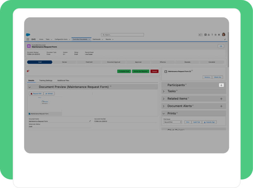253x188 pixels.
Task: Collapse the Prints section
Action: click(x=164, y=113)
